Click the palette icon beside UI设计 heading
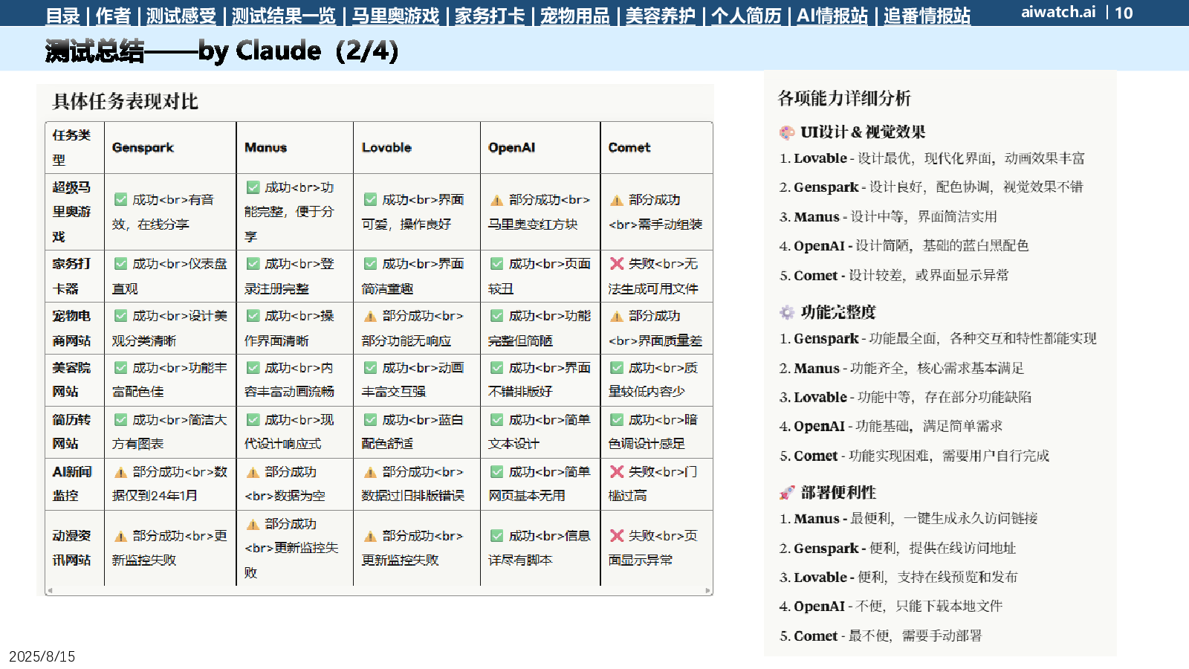Image resolution: width=1189 pixels, height=669 pixels. click(x=787, y=132)
